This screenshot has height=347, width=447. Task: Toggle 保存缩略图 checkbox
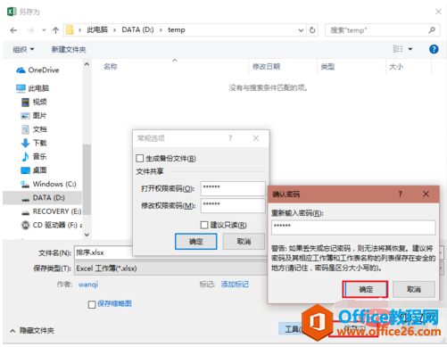coord(92,304)
